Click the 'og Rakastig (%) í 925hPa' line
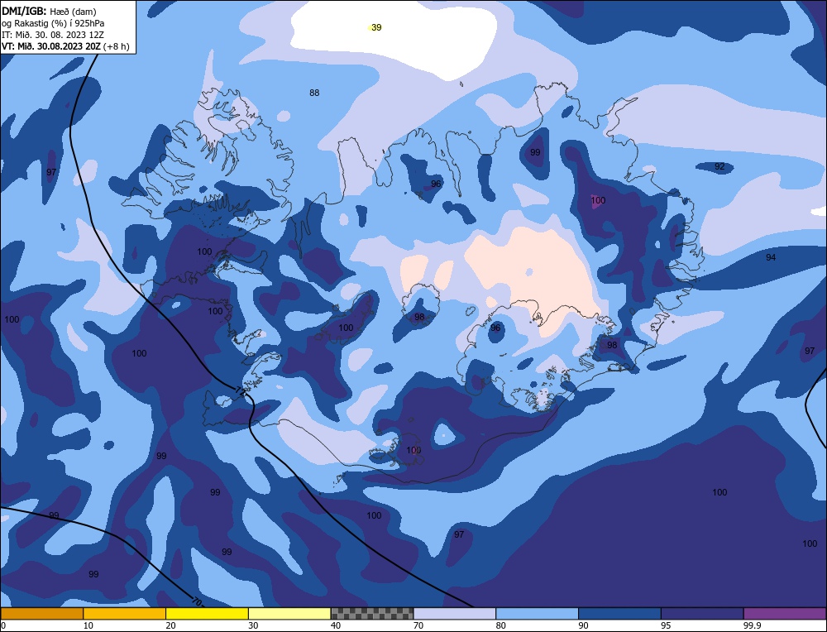This screenshot has height=632, width=827. tap(53, 23)
